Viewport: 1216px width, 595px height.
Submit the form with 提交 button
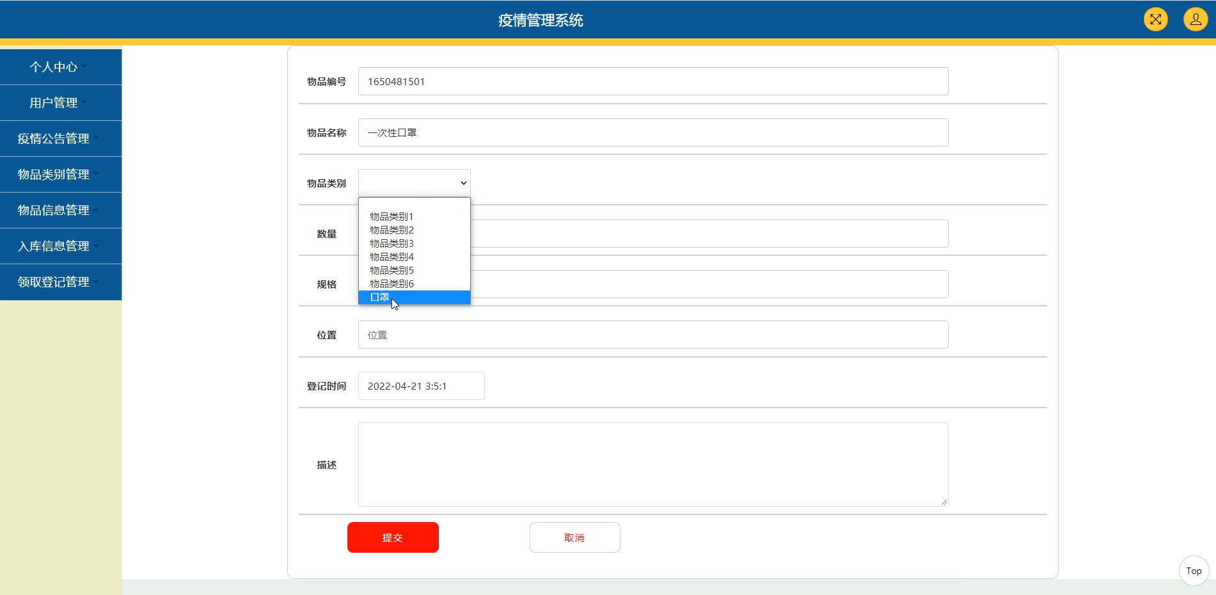point(393,537)
